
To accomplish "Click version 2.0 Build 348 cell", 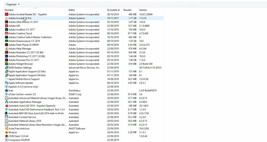I will tap(146, 64).
